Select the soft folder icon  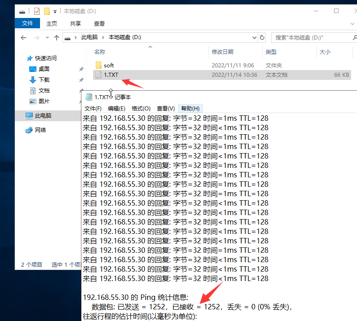pos(98,65)
